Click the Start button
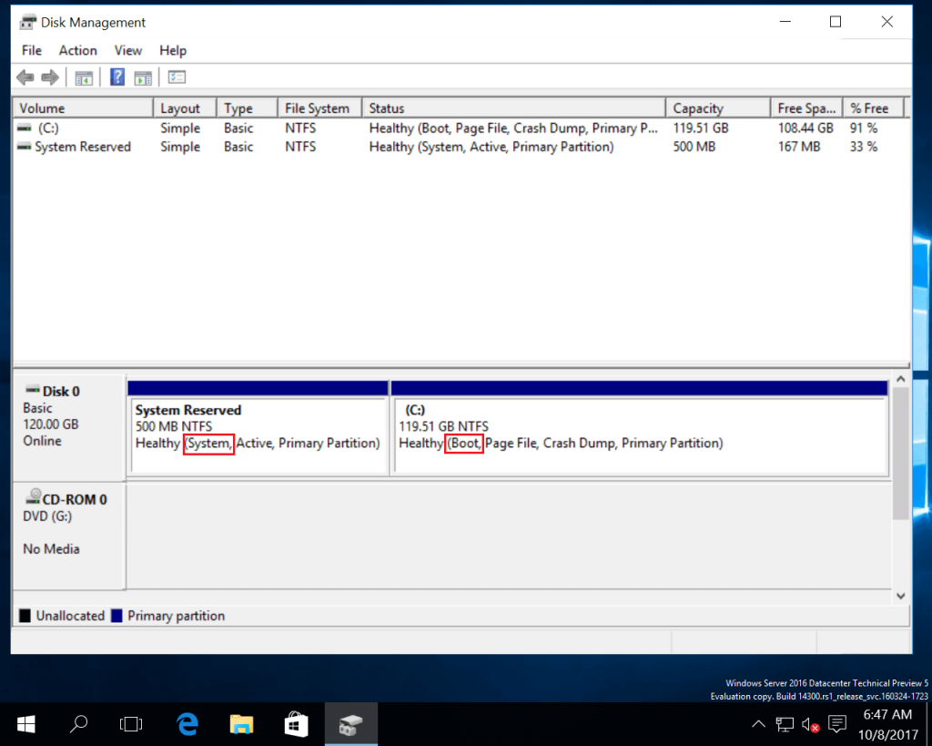Image resolution: width=932 pixels, height=746 pixels. click(25, 724)
